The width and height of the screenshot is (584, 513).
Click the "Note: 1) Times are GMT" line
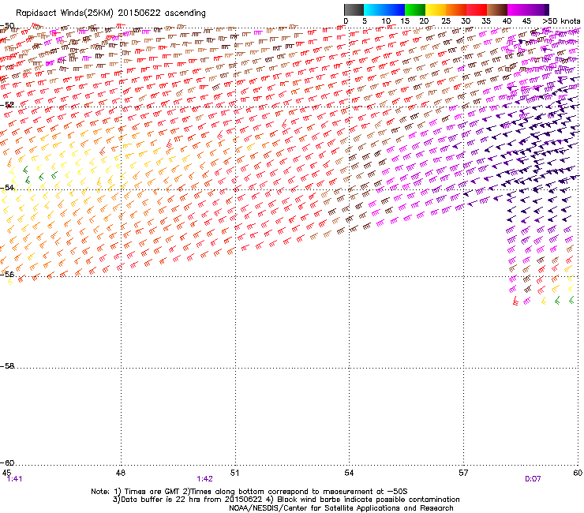pyautogui.click(x=249, y=492)
